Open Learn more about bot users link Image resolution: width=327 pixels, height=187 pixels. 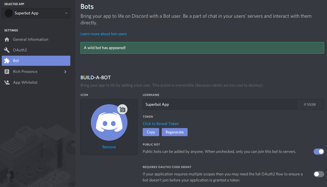(104, 34)
